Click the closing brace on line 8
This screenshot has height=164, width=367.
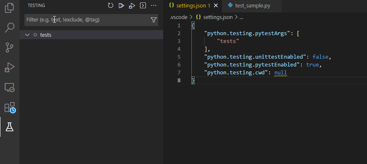click(193, 81)
